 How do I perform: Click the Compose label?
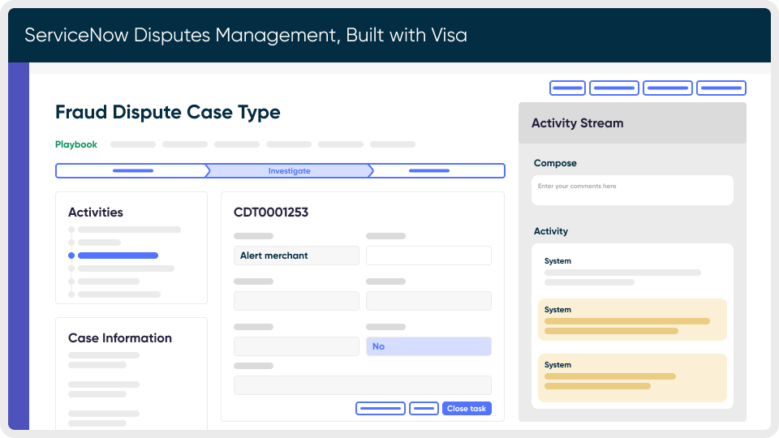coord(555,163)
